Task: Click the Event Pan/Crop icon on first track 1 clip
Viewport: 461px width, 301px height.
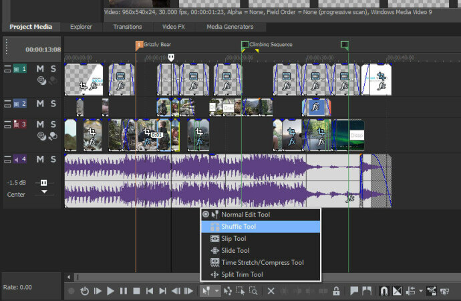Action: pyautogui.click(x=83, y=86)
